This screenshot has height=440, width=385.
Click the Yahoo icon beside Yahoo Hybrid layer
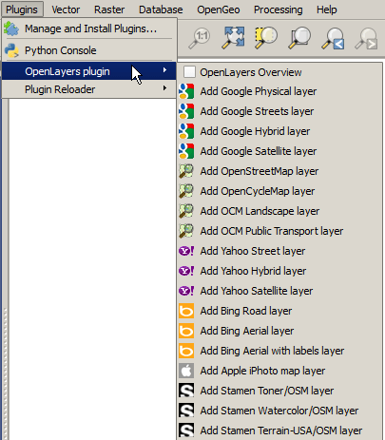(186, 271)
